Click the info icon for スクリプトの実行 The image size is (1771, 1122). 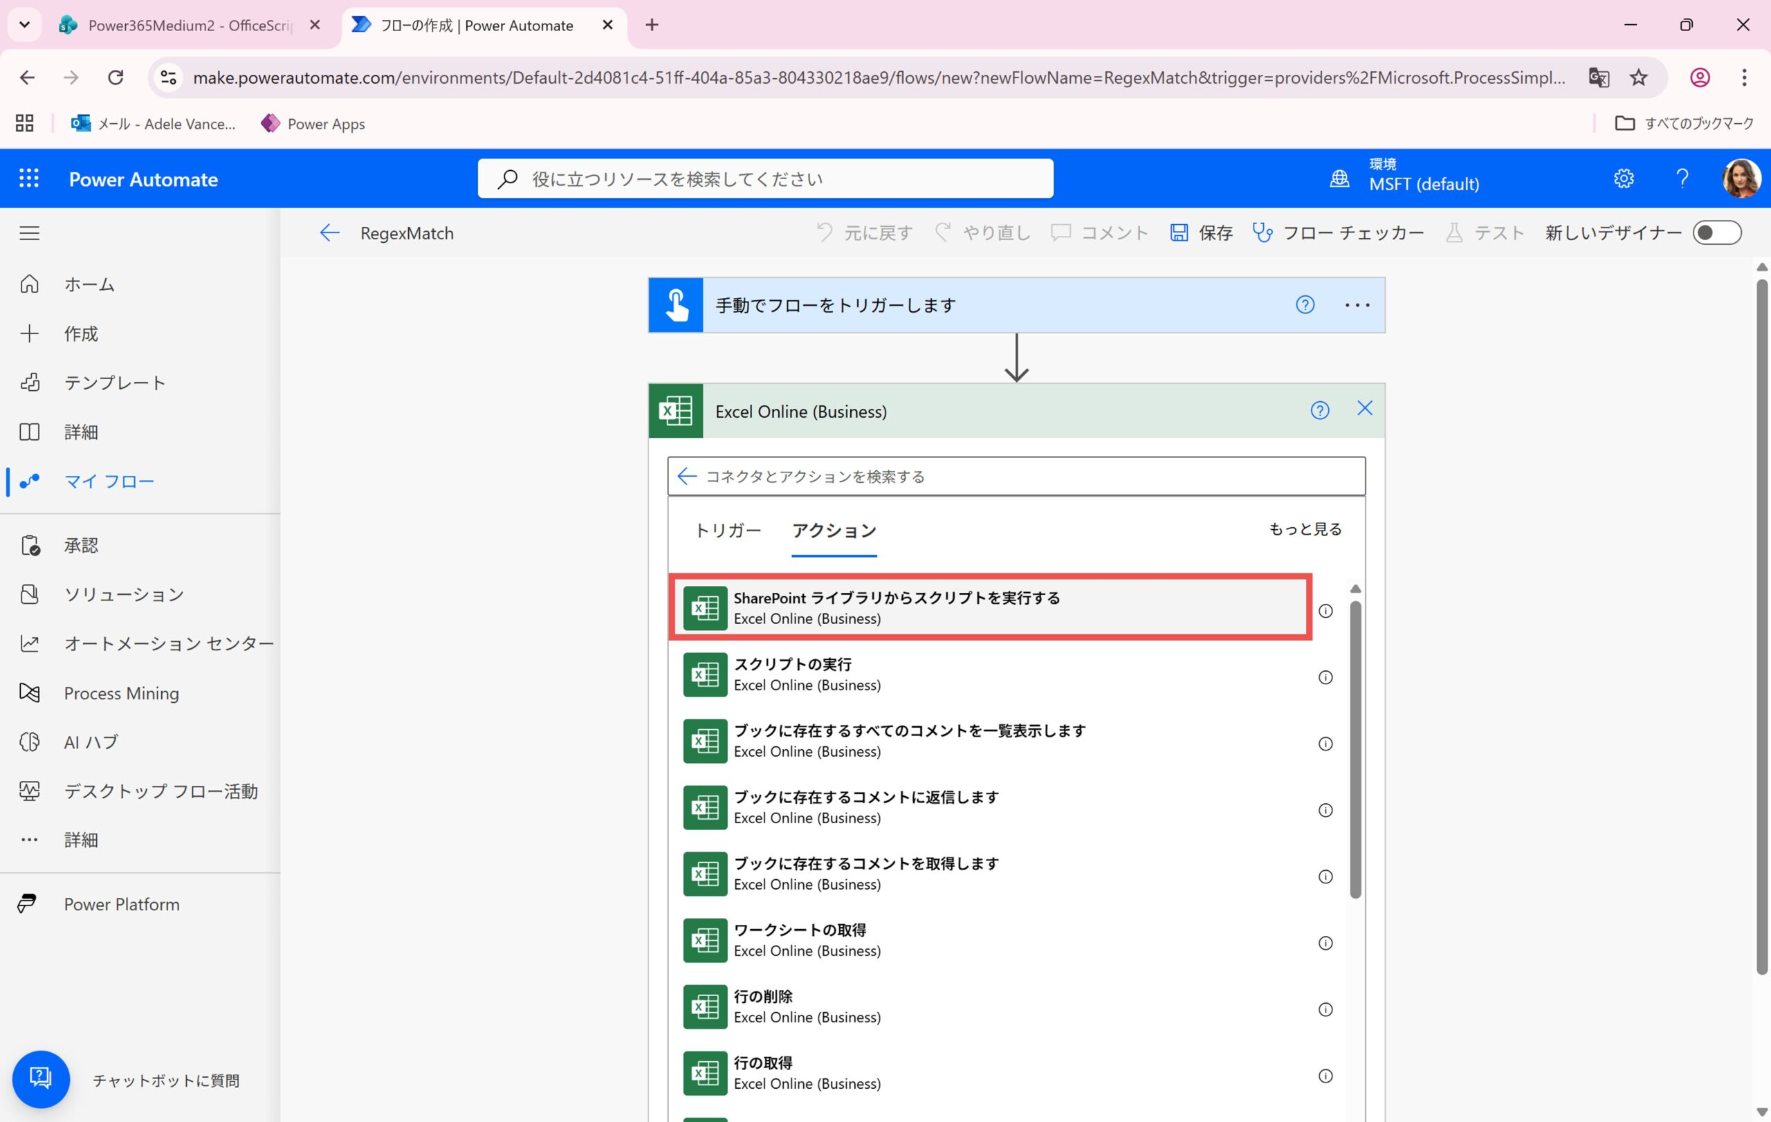(x=1325, y=677)
